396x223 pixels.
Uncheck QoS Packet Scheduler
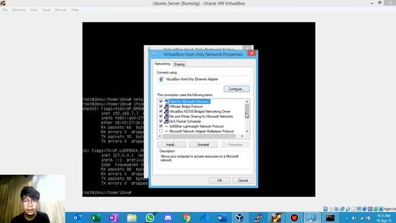point(161,121)
